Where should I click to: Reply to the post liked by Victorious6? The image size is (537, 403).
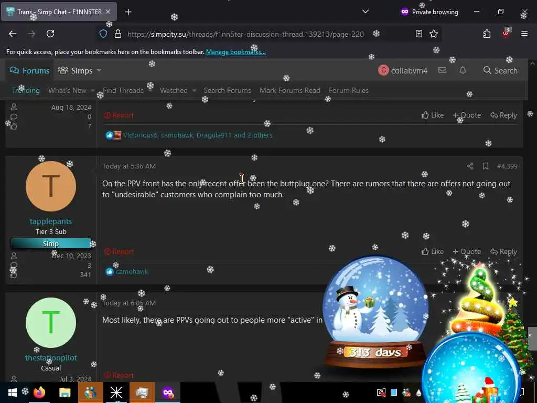pyautogui.click(x=503, y=115)
